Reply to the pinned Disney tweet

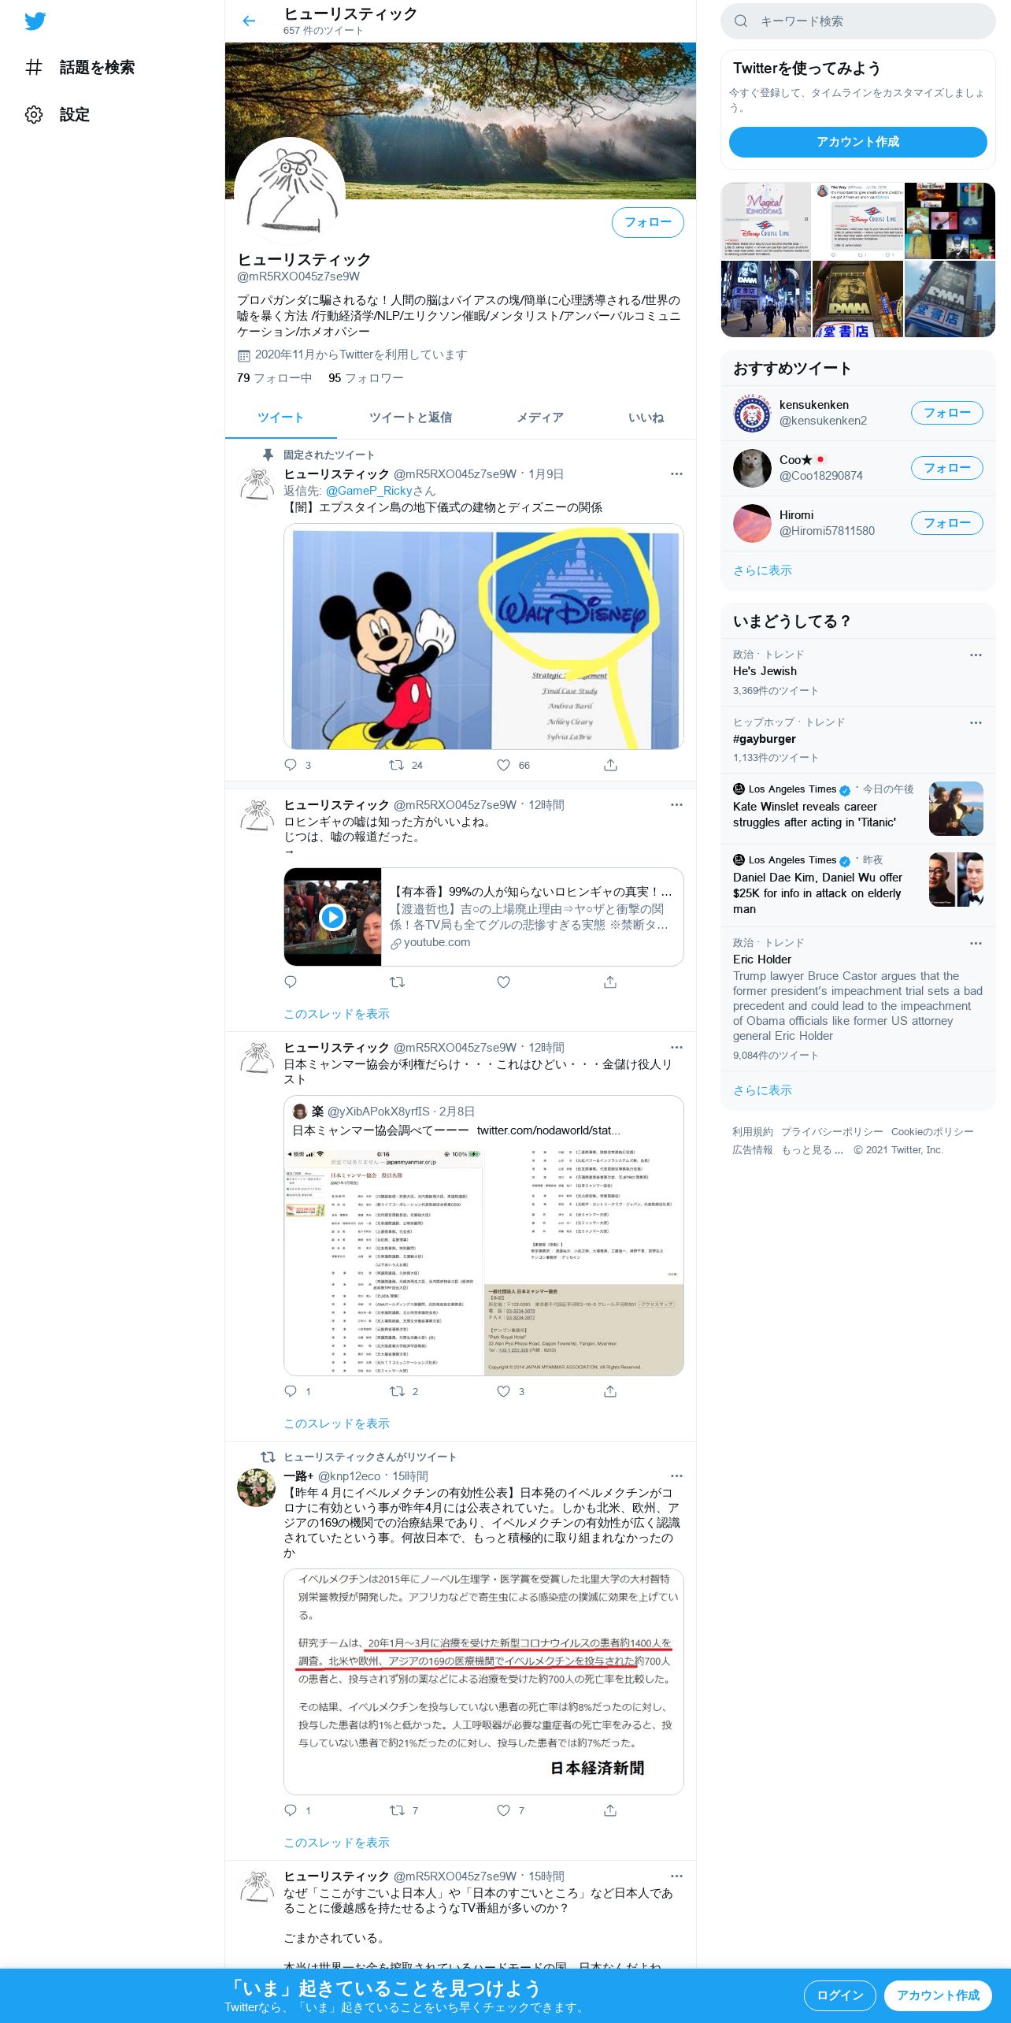pos(291,765)
